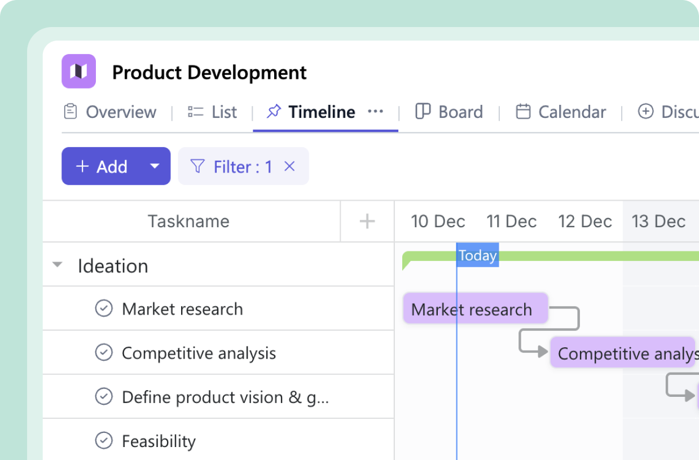
Task: Open the Calendar tab
Action: point(572,112)
